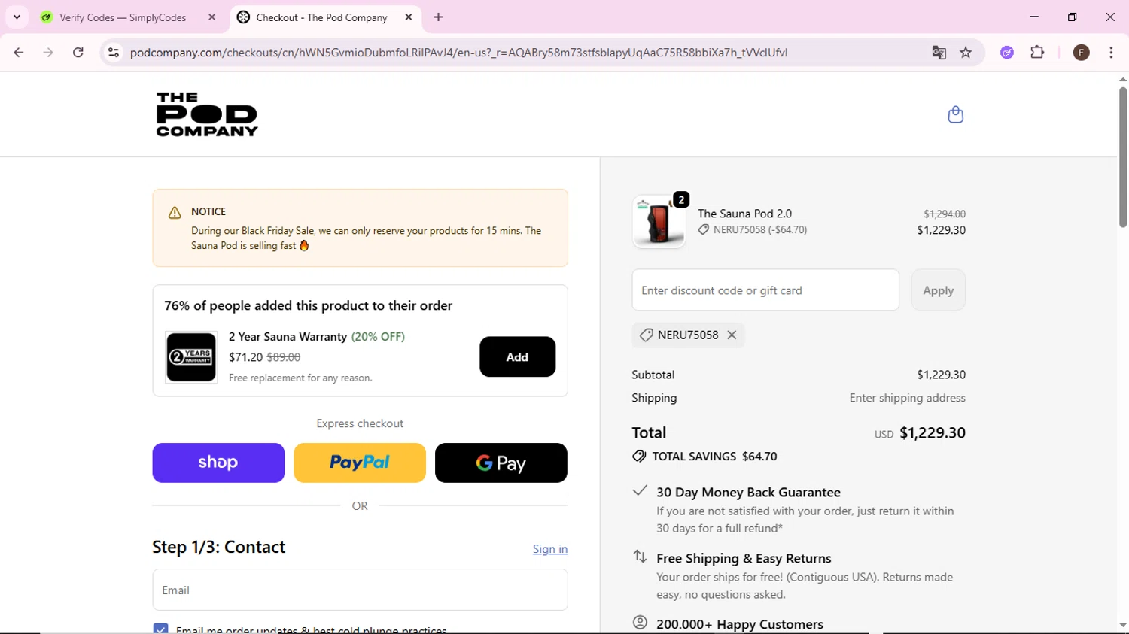Viewport: 1129px width, 634px height.
Task: Open the purple browser extension icon
Action: pos(1007,53)
